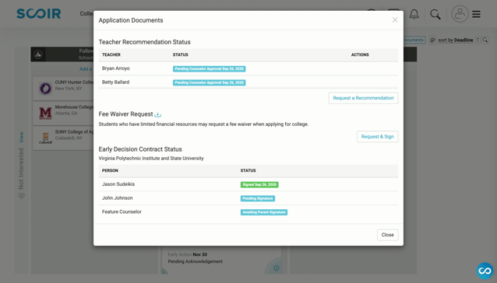
Task: Click the TEACHER column header
Action: point(111,54)
